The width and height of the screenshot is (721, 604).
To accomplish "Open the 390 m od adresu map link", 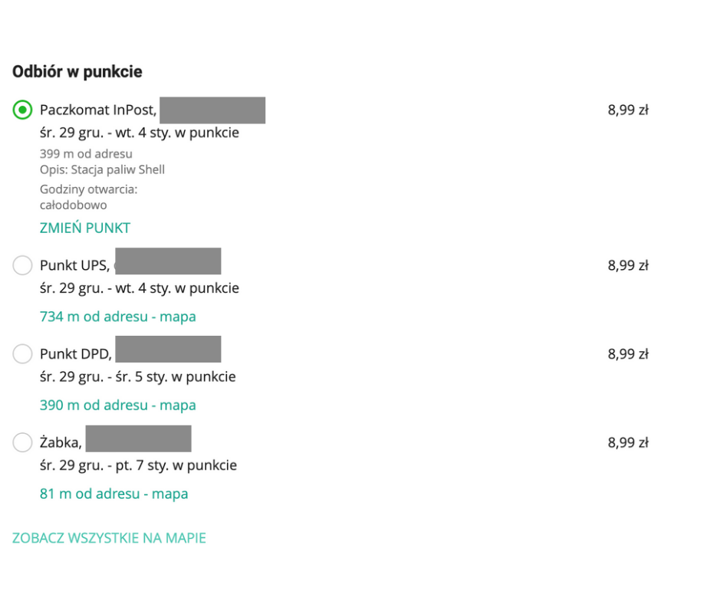I will click(117, 405).
